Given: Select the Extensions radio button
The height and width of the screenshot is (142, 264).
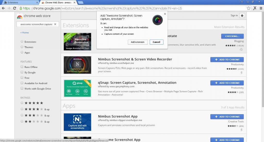Looking at the screenshot, I should (22, 42).
